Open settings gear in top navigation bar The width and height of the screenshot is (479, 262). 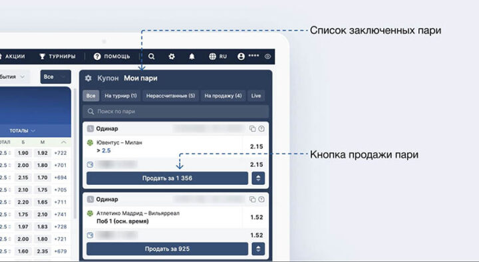(x=172, y=57)
